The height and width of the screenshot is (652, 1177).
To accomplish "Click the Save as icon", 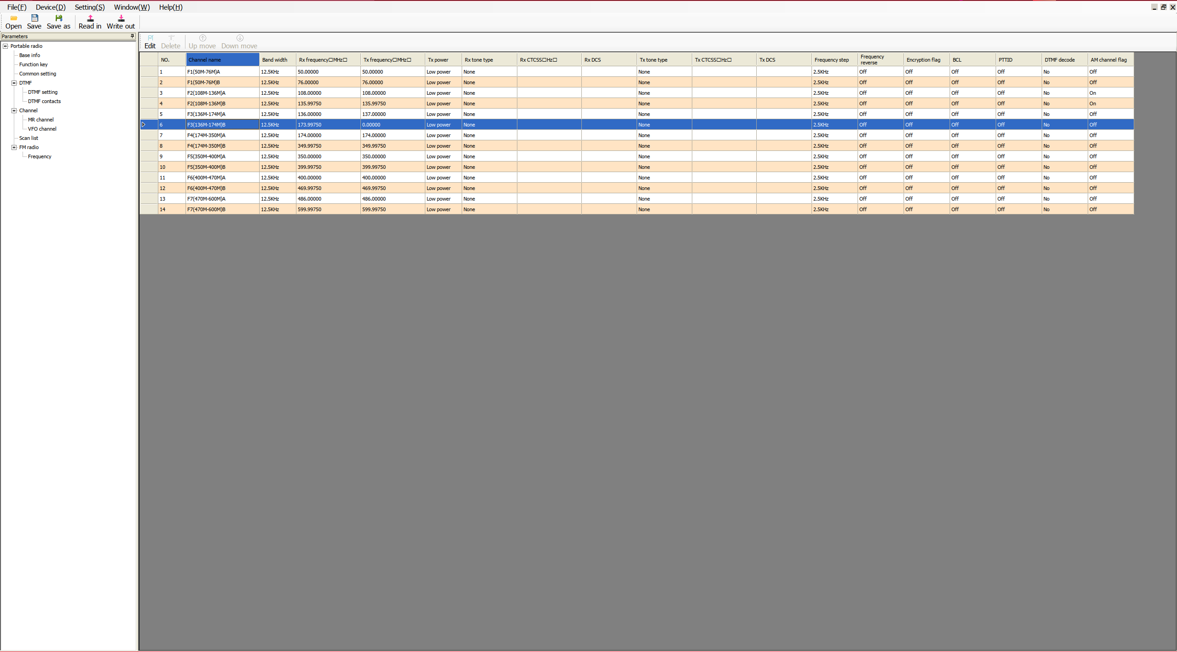I will point(58,18).
